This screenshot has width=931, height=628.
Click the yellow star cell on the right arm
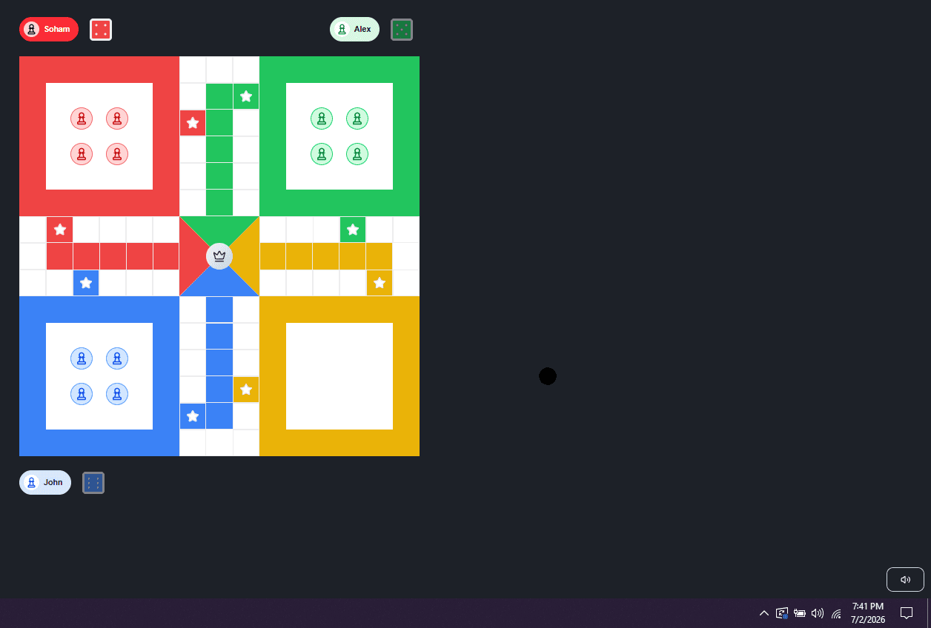380,283
